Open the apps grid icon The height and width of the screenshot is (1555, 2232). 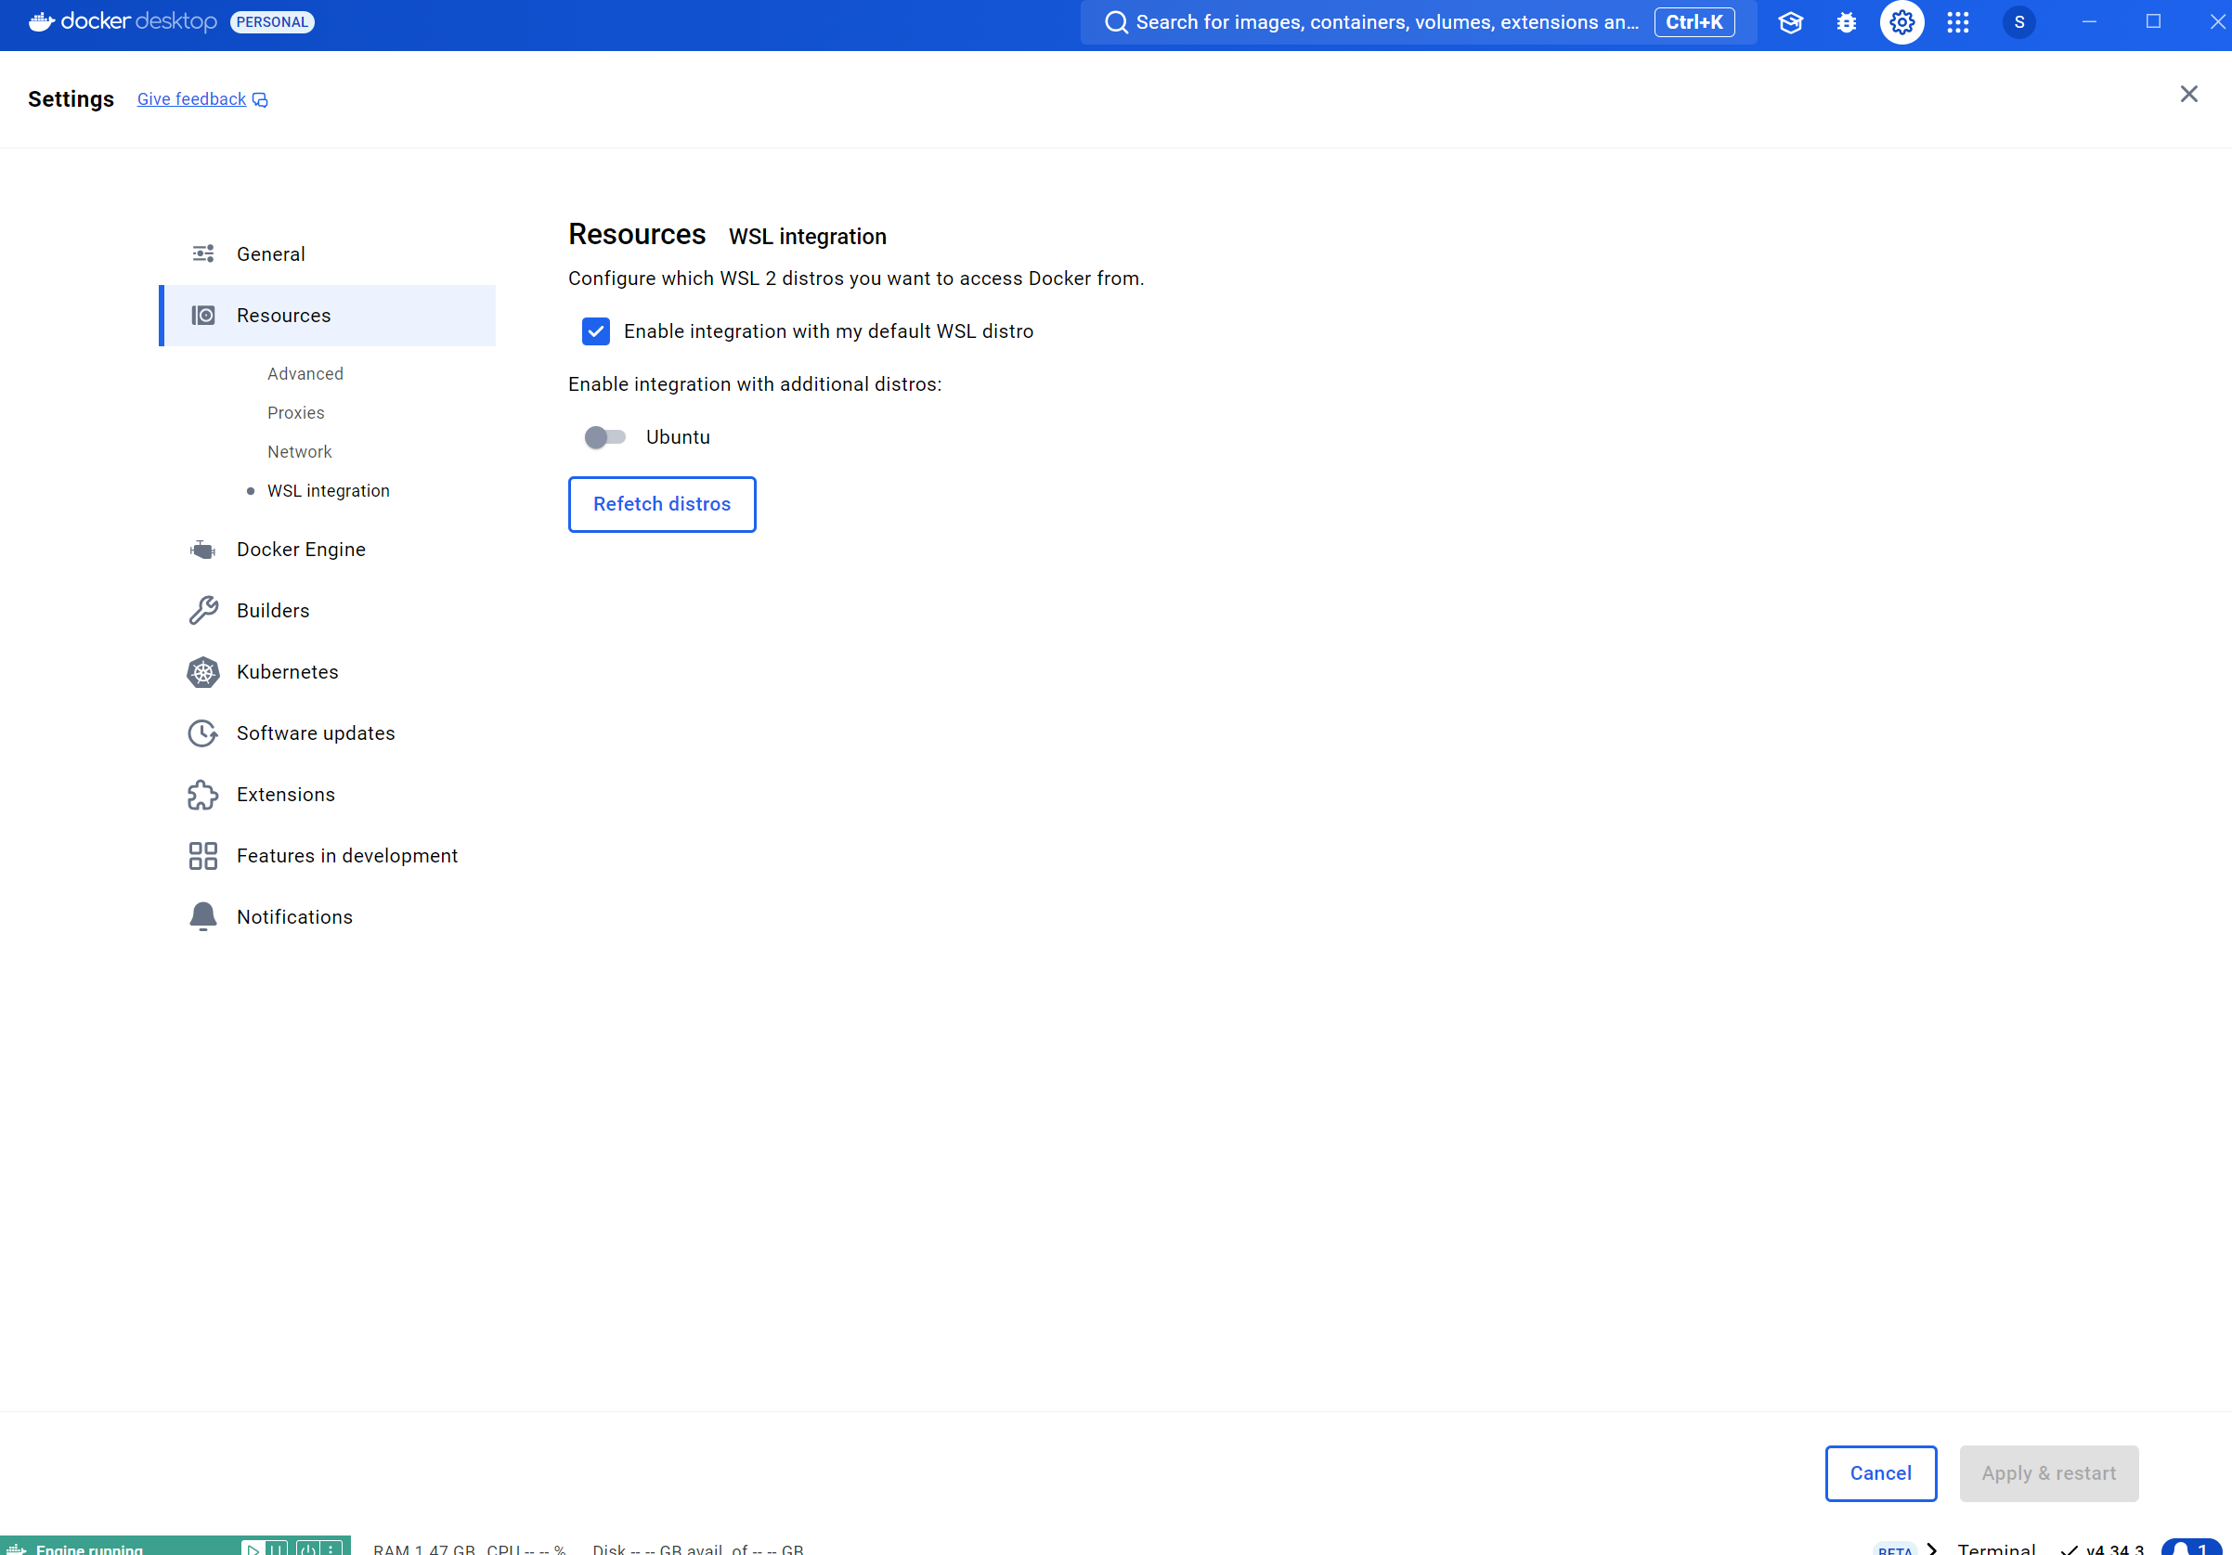(1958, 22)
